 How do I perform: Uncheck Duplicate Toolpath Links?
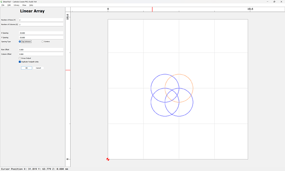(20, 62)
